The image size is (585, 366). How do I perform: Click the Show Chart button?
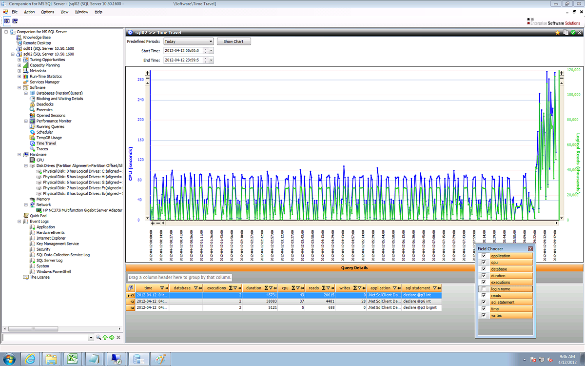[234, 41]
